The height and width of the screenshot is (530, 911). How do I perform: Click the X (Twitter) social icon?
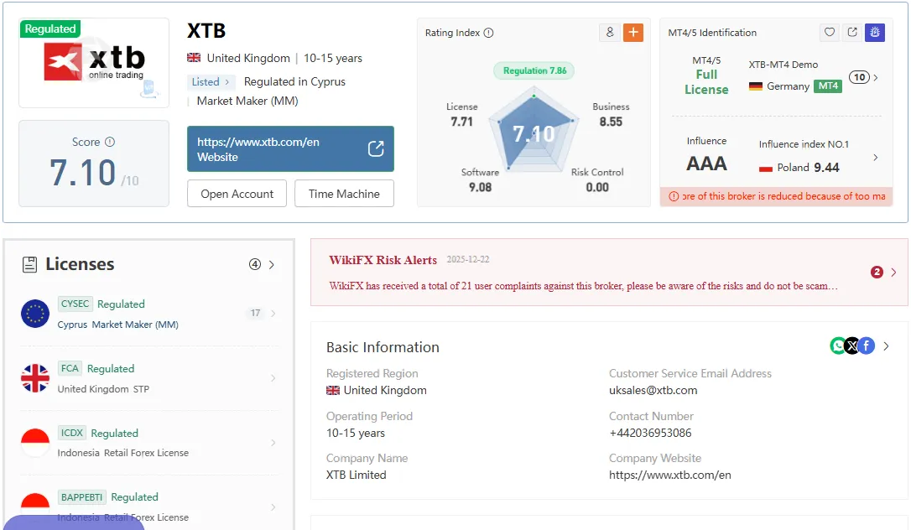pyautogui.click(x=851, y=346)
